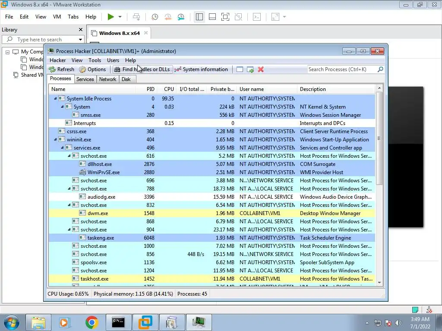The height and width of the screenshot is (331, 442).
Task: Select the dwm.exe process row
Action: (212, 213)
